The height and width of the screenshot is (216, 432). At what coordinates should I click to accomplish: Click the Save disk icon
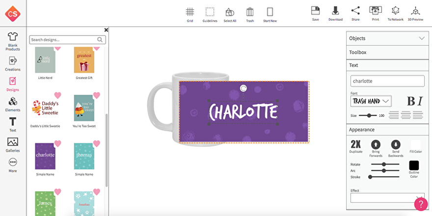click(x=316, y=11)
